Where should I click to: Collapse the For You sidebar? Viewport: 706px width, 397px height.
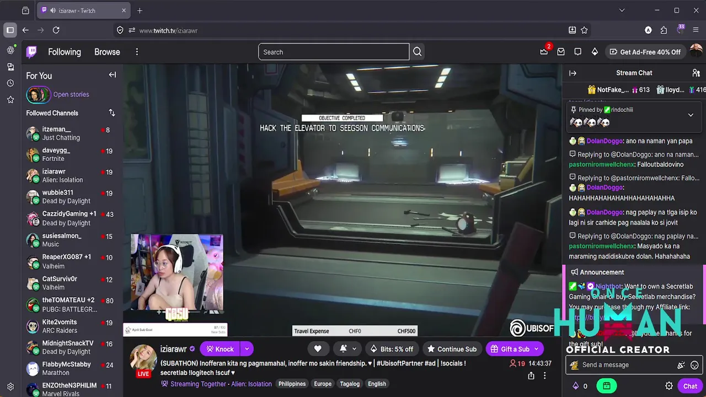[113, 75]
